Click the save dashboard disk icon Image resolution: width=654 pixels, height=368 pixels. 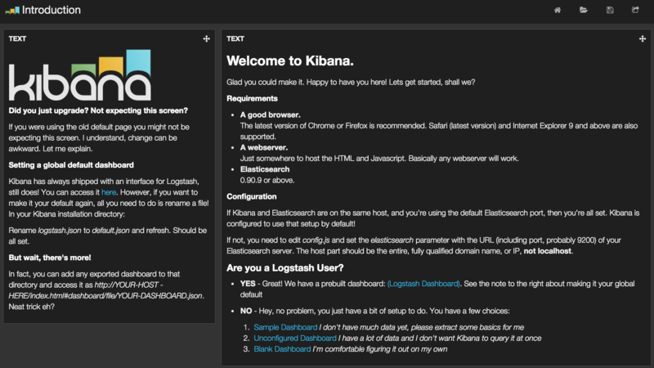click(610, 10)
